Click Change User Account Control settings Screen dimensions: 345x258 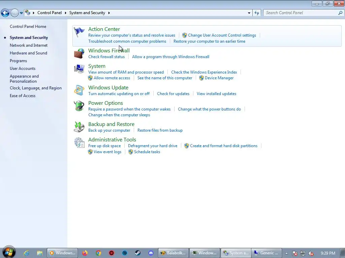coord(222,35)
